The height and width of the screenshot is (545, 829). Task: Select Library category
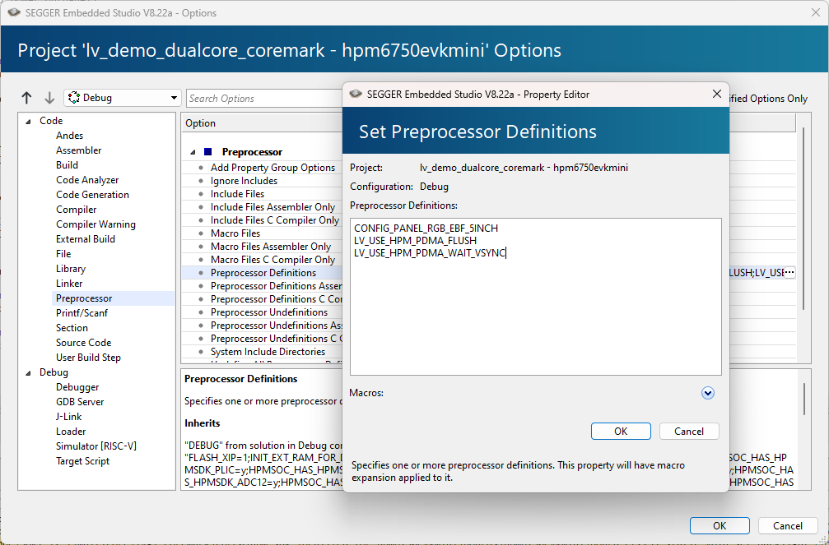(70, 269)
